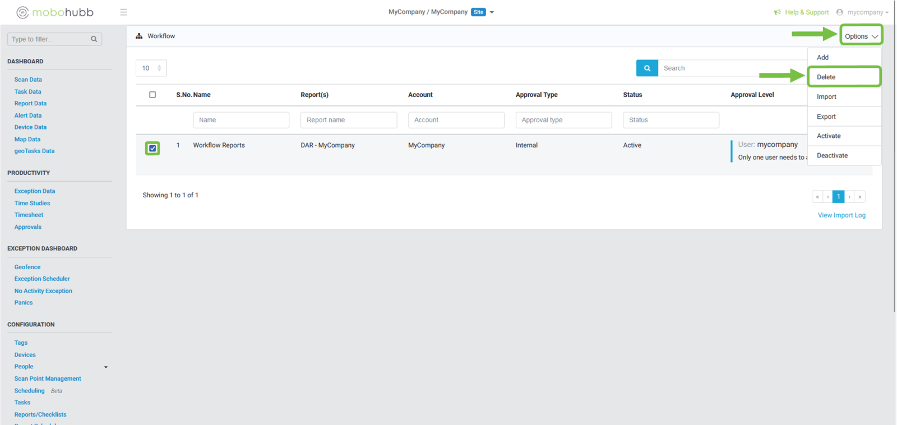Image resolution: width=897 pixels, height=425 pixels.
Task: Click the sidebar filter magnifier icon
Action: click(x=94, y=39)
